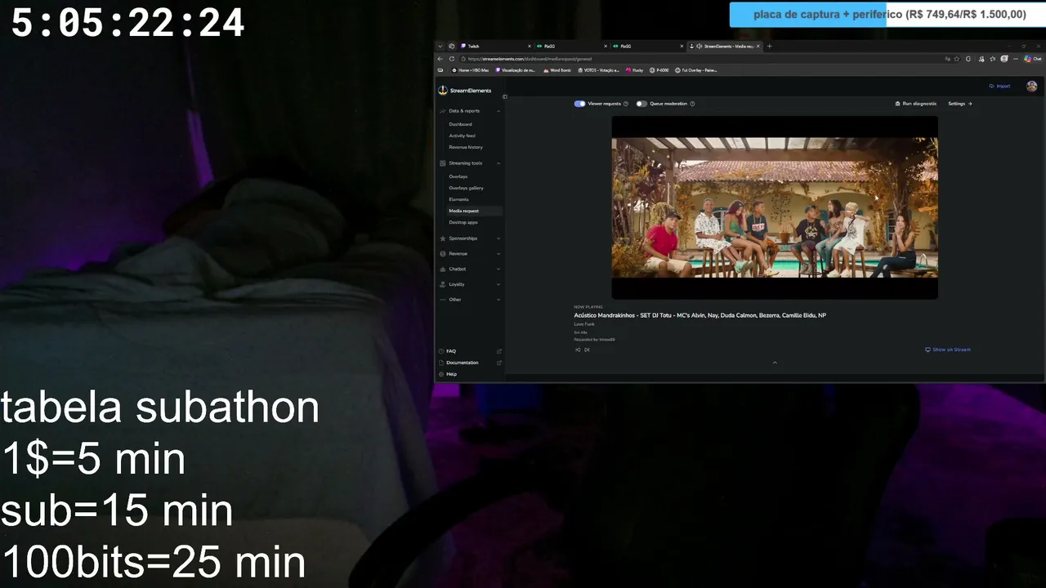Image resolution: width=1046 pixels, height=588 pixels.
Task: Open the Copilot Chat icon in the browser toolbar
Action: 1033,59
